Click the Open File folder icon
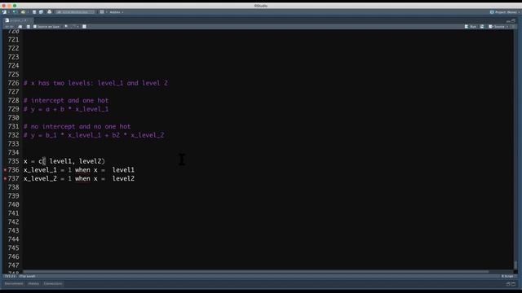Image resolution: width=522 pixels, height=293 pixels. [x=23, y=12]
